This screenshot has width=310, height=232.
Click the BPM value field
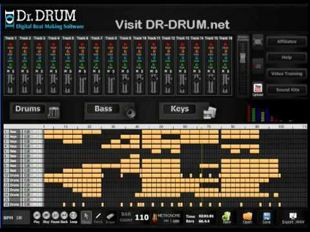[19, 218]
